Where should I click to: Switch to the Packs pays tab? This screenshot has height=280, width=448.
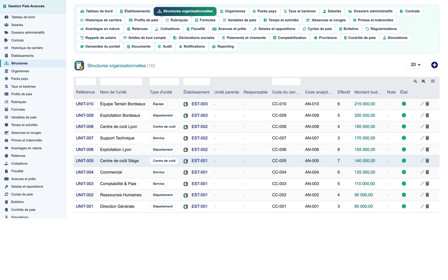coord(264,11)
